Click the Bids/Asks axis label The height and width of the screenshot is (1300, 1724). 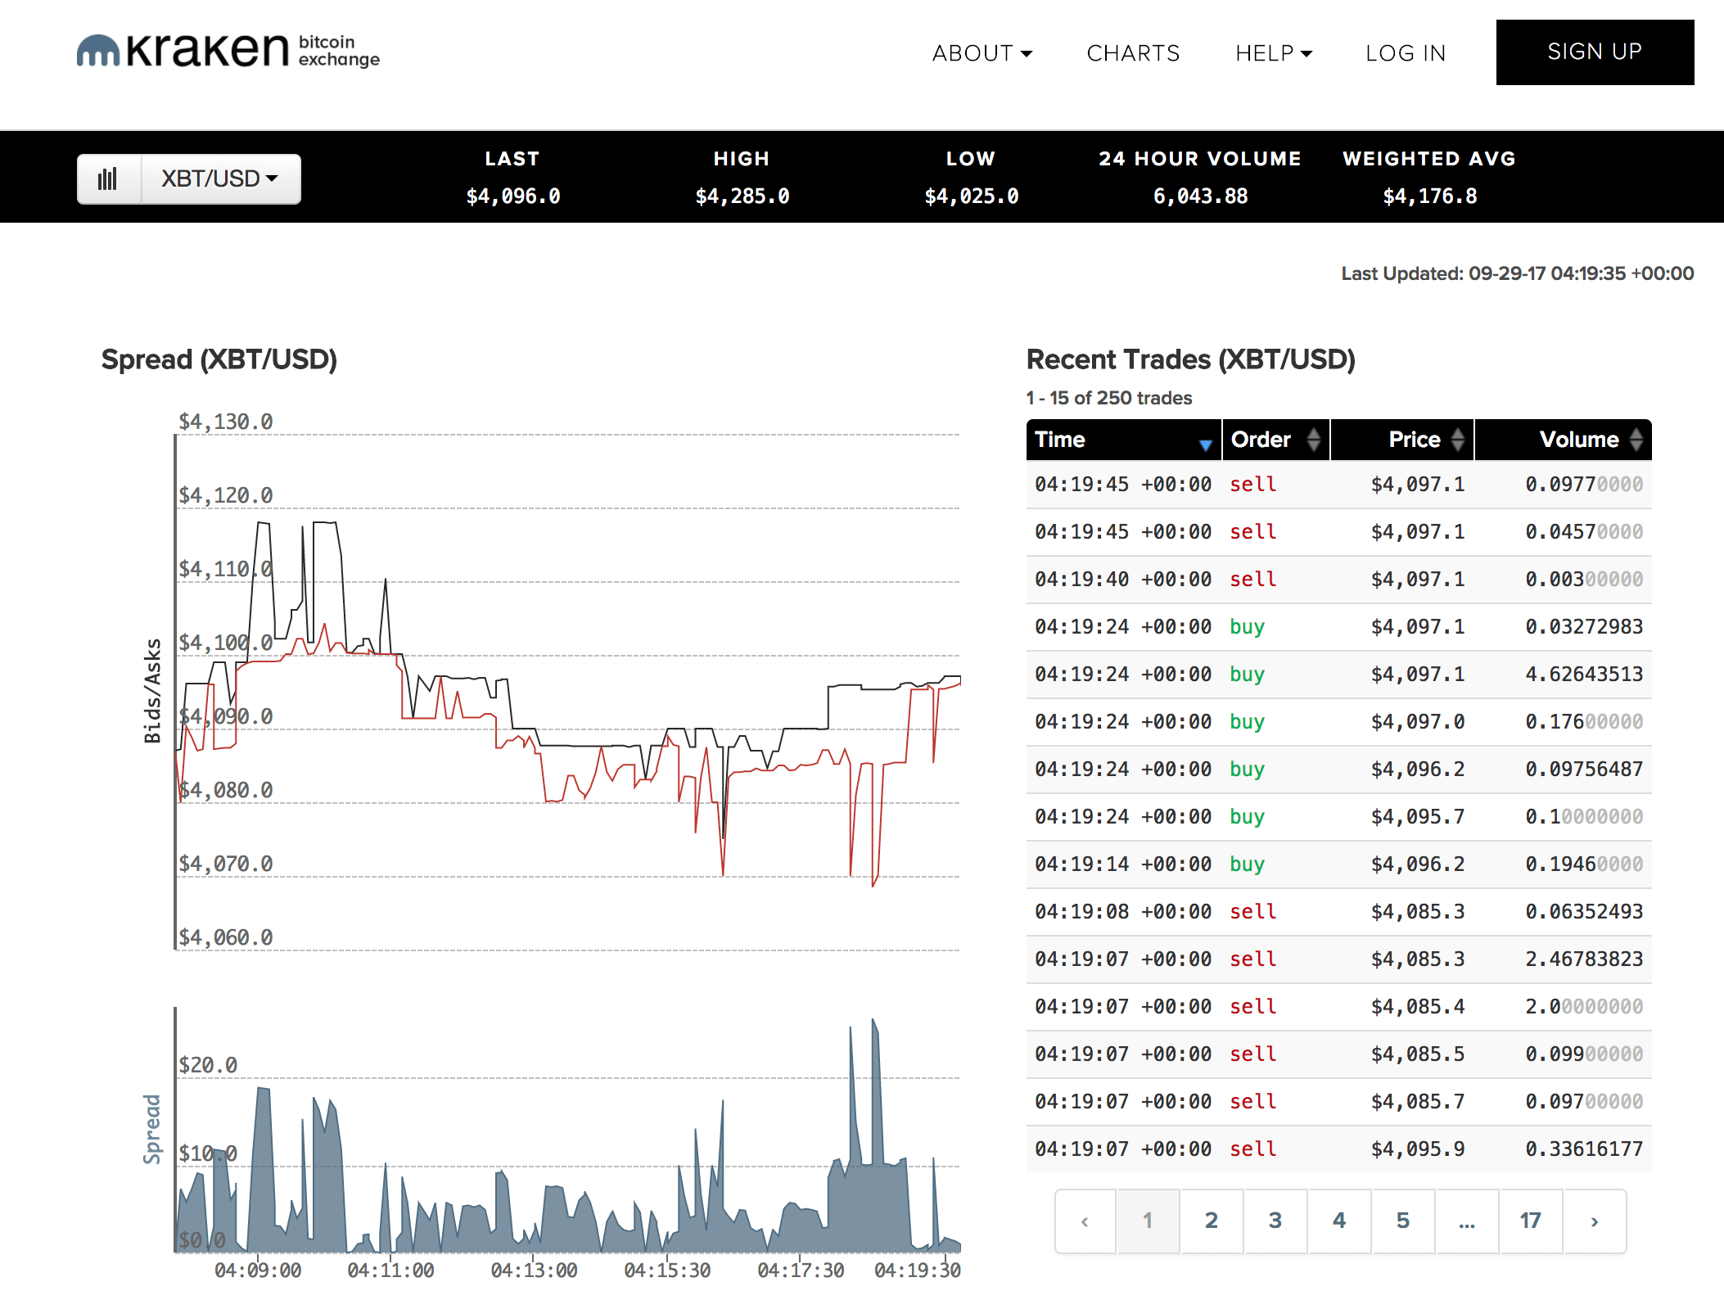pyautogui.click(x=152, y=691)
